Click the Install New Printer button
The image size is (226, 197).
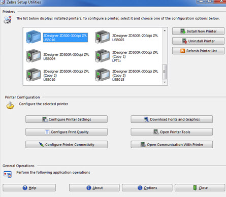[x=198, y=31]
